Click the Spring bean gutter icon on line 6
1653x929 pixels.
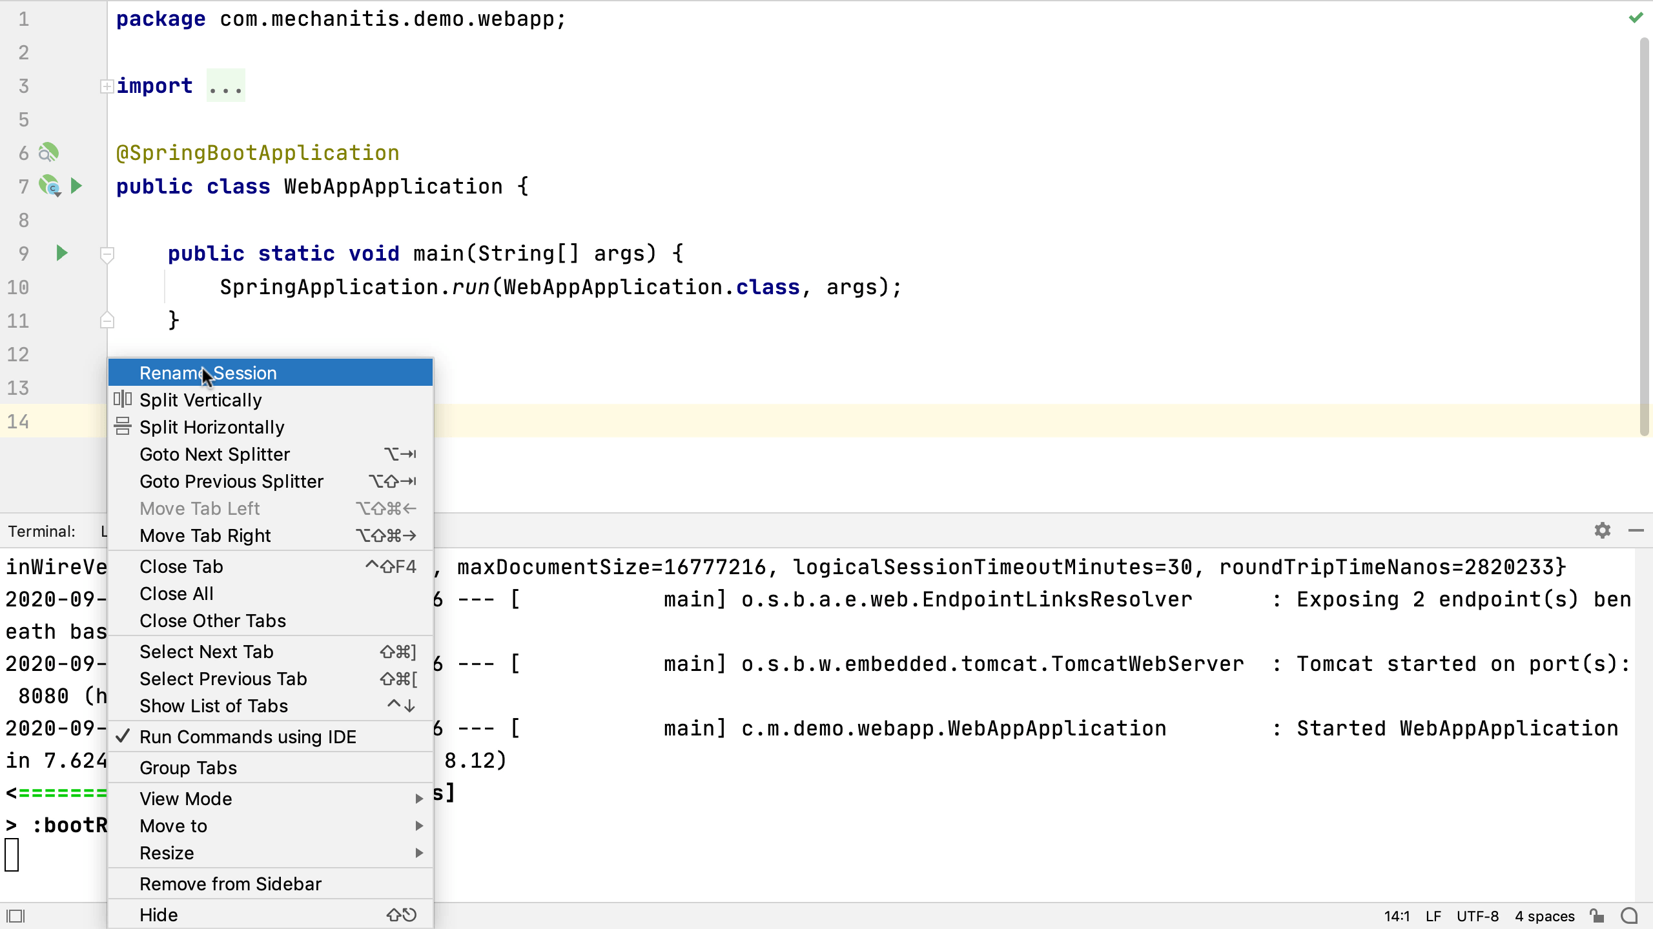[x=48, y=153]
